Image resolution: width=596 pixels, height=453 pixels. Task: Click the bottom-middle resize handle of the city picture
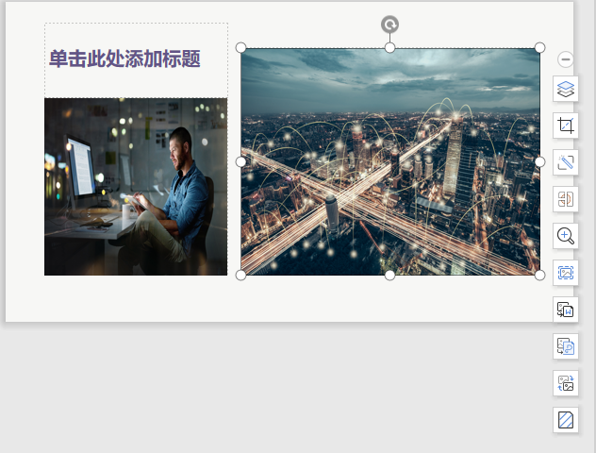[x=390, y=276]
